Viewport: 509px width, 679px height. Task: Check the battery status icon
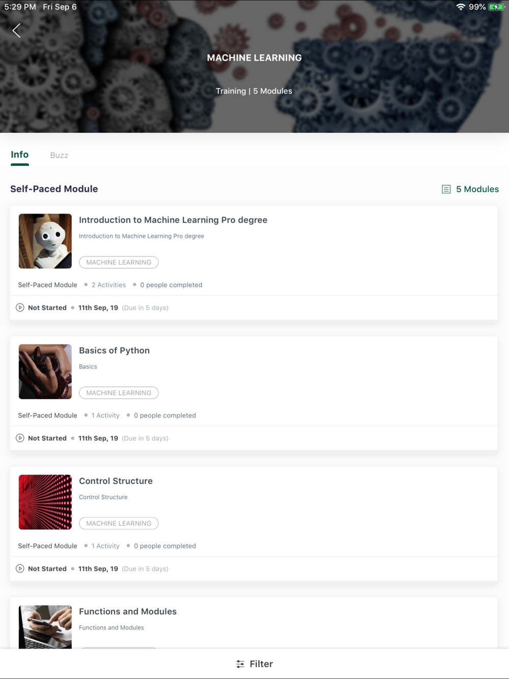click(496, 7)
